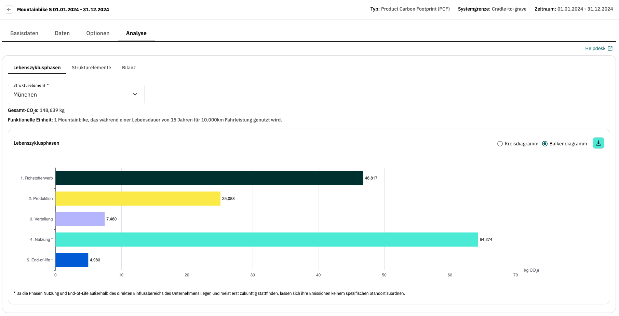Download the chart via download icon
This screenshot has width=619, height=316.
pos(598,143)
